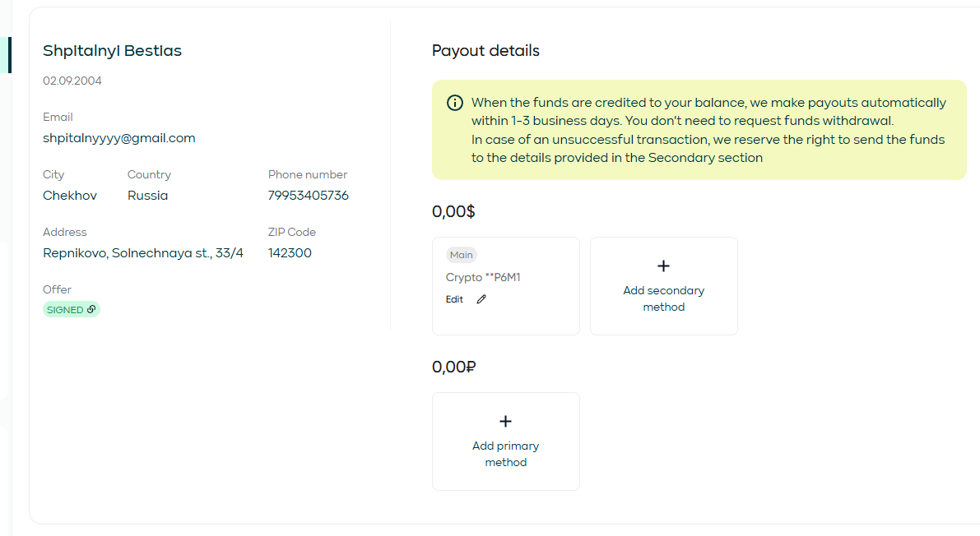
Task: Click the SIGNED text in the Offer badge
Action: click(x=65, y=310)
